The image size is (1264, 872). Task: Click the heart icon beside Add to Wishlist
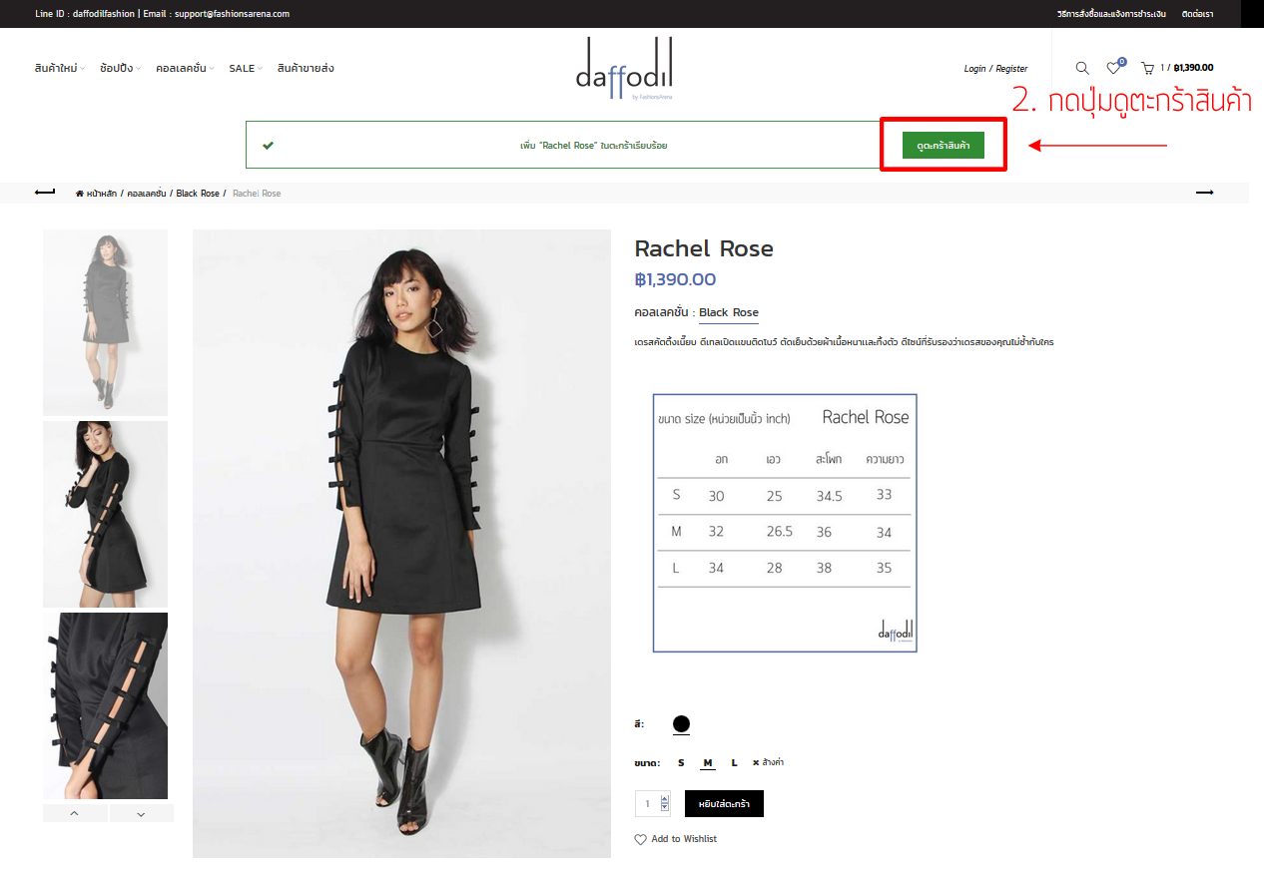click(641, 839)
